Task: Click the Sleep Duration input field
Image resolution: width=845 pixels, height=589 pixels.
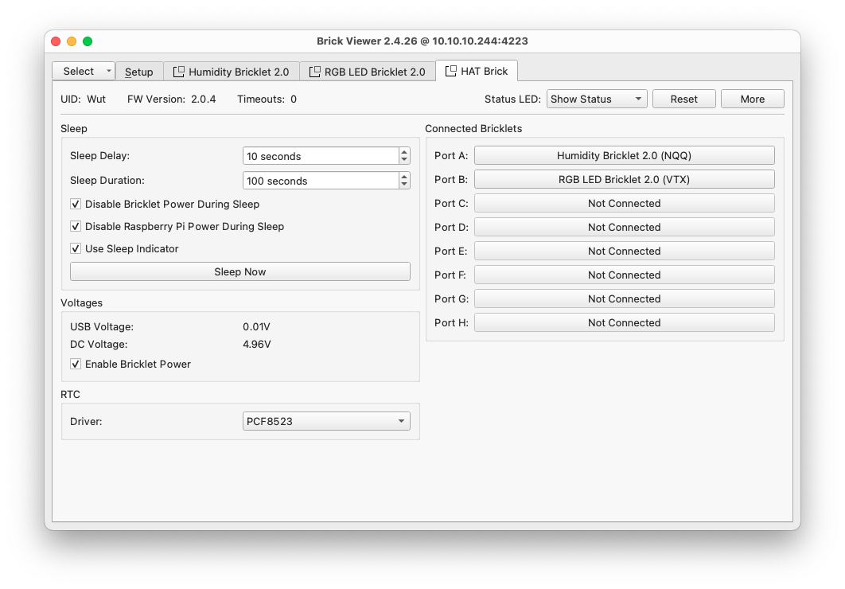Action: (x=320, y=181)
